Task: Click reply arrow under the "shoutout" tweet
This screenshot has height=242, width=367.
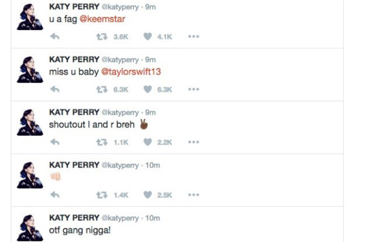Action: coord(55,142)
